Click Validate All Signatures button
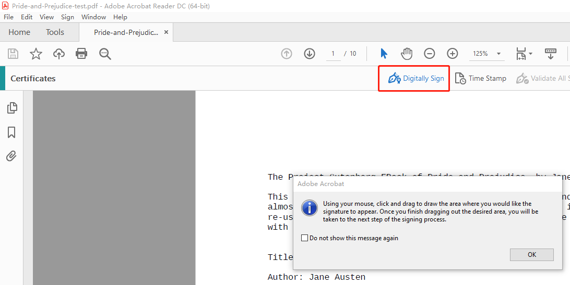The width and height of the screenshot is (570, 285). [x=543, y=79]
